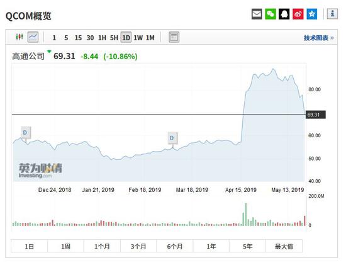Click the Dec 24, 2018 date label

[55, 190]
